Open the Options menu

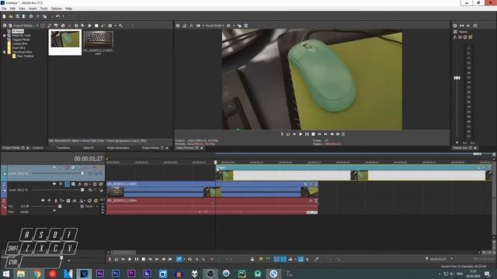(57, 9)
